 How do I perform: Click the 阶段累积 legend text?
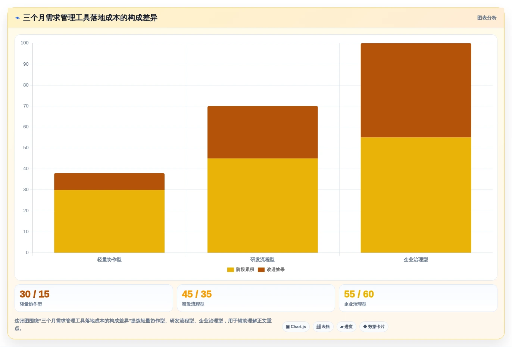click(x=245, y=270)
